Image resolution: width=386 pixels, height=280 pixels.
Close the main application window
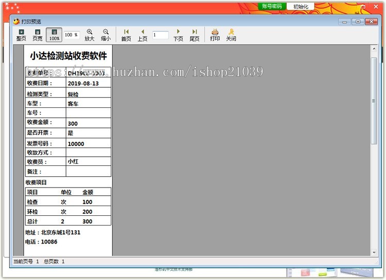[376, 7]
